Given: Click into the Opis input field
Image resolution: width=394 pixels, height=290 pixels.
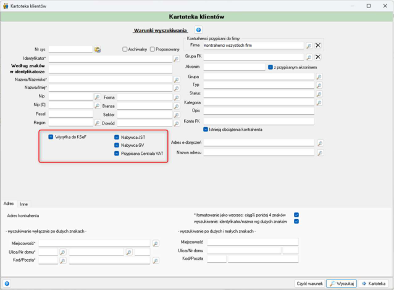Looking at the screenshot, I should point(259,110).
